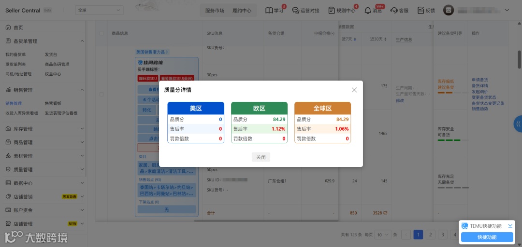Click the 销售趋势 action link

(x=480, y=109)
